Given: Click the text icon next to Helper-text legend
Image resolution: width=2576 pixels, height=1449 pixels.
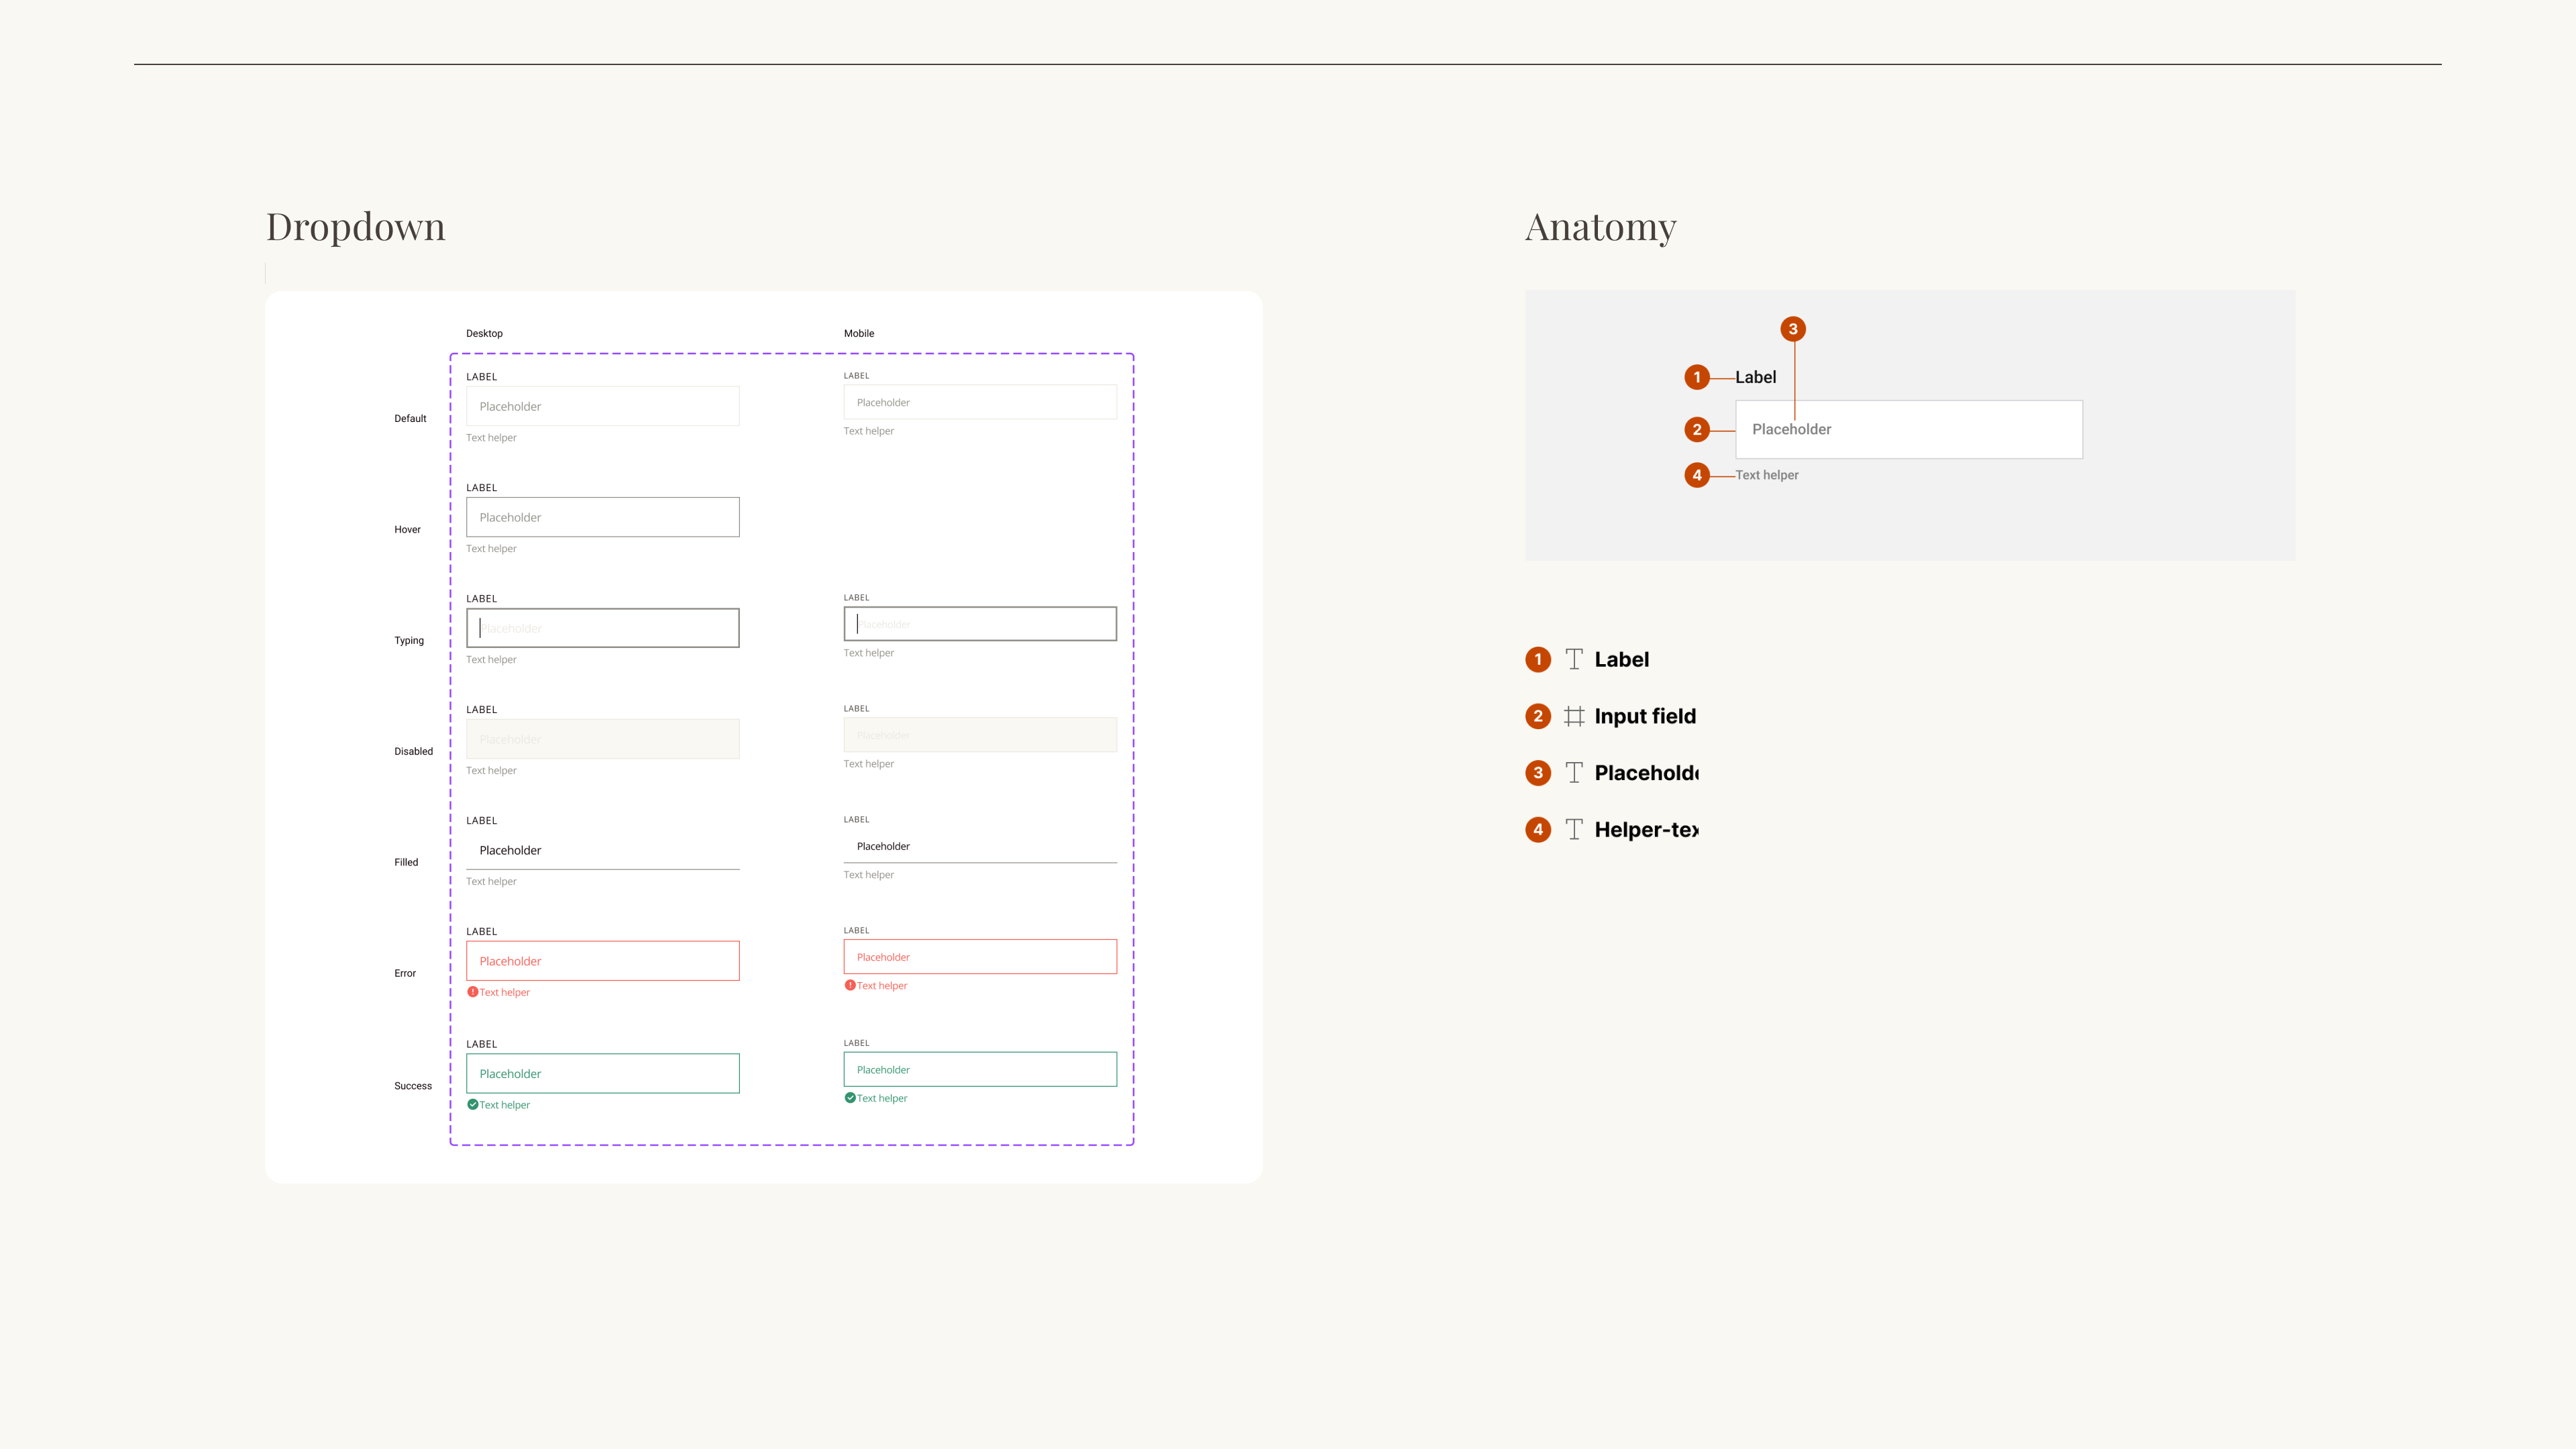Looking at the screenshot, I should point(1574,829).
